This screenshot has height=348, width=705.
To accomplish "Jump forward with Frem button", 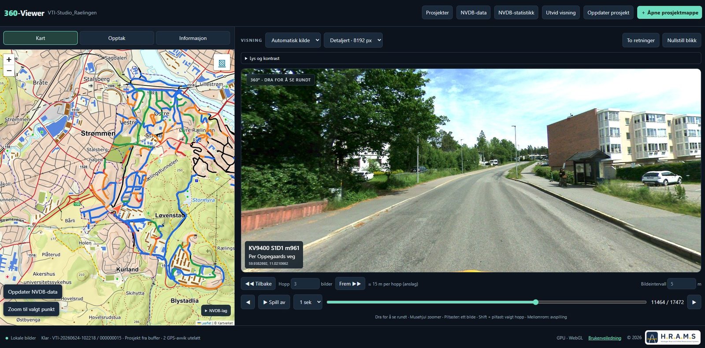I will (x=350, y=284).
